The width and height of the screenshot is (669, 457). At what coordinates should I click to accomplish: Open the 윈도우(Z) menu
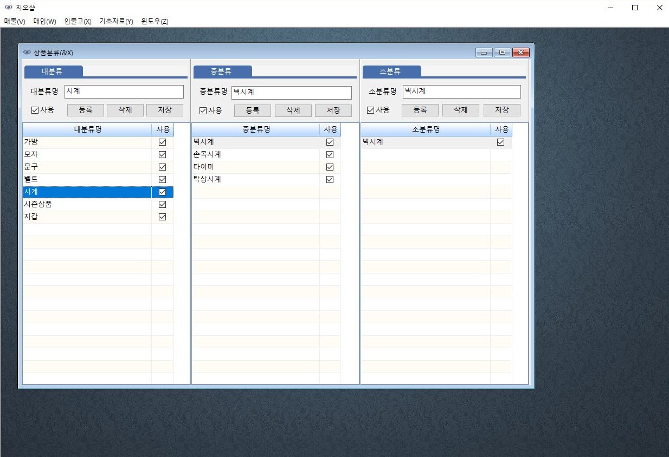pos(155,22)
